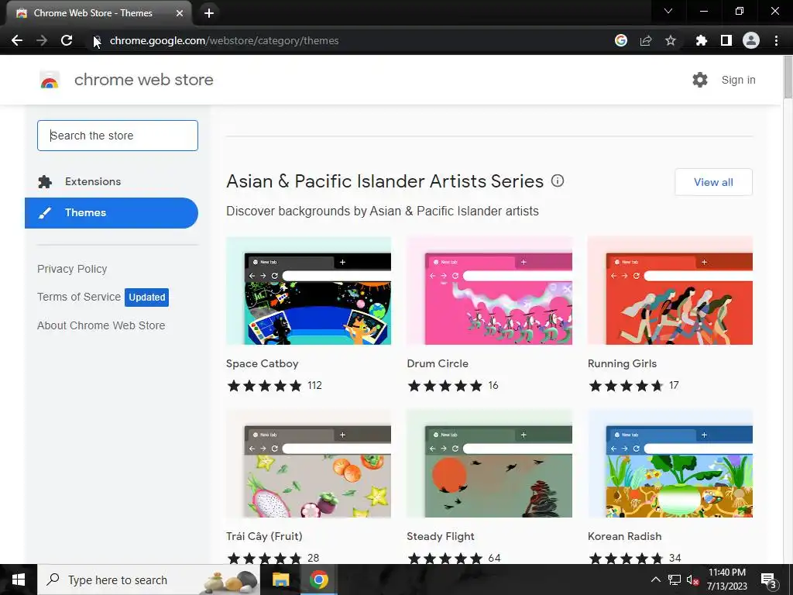
Task: Toggle the browser side panel
Action: point(726,40)
